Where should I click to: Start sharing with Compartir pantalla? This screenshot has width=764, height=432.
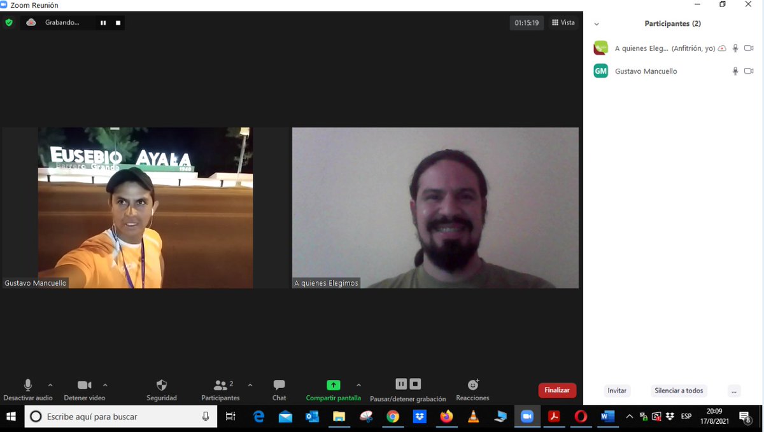(333, 390)
